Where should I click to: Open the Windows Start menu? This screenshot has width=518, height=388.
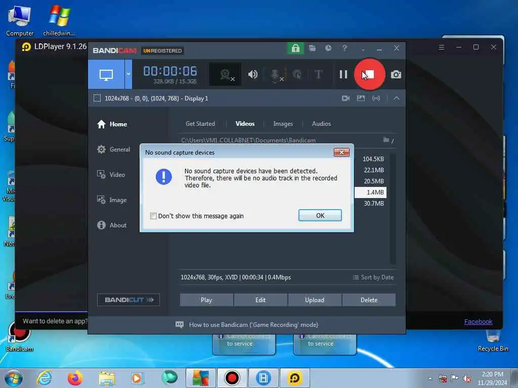[14, 378]
